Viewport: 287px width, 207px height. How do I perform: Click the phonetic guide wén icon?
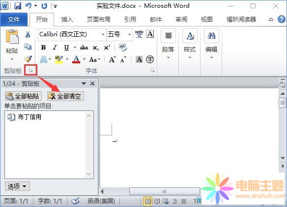tap(139, 34)
